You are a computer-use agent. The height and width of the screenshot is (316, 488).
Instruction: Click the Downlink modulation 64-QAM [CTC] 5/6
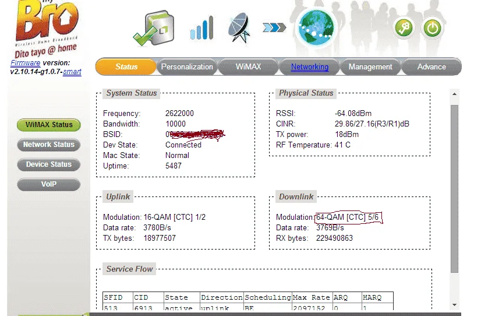point(348,217)
